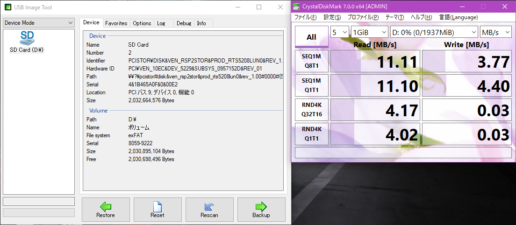
Task: Click the CrystalDiskMark title bar icon
Action: click(x=297, y=6)
